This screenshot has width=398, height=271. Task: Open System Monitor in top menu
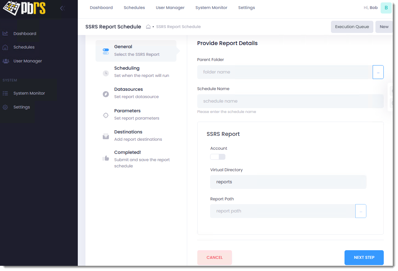pos(211,8)
